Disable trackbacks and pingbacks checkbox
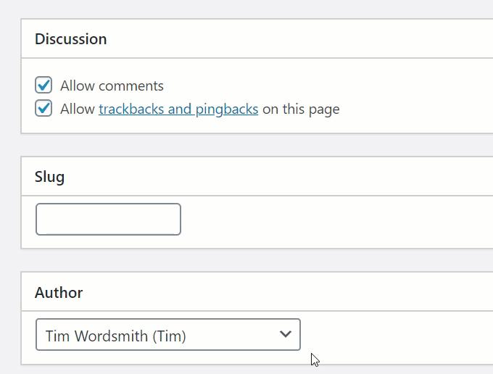This screenshot has height=374, width=493. 43,108
